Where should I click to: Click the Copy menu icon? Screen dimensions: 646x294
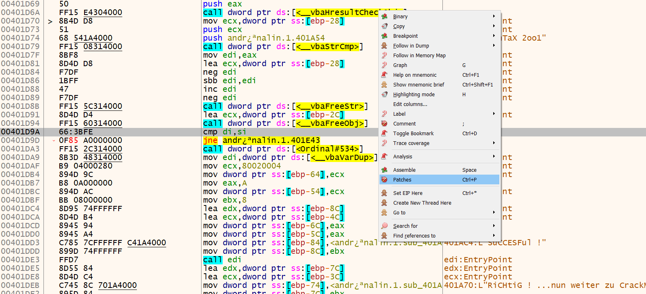[x=384, y=26]
